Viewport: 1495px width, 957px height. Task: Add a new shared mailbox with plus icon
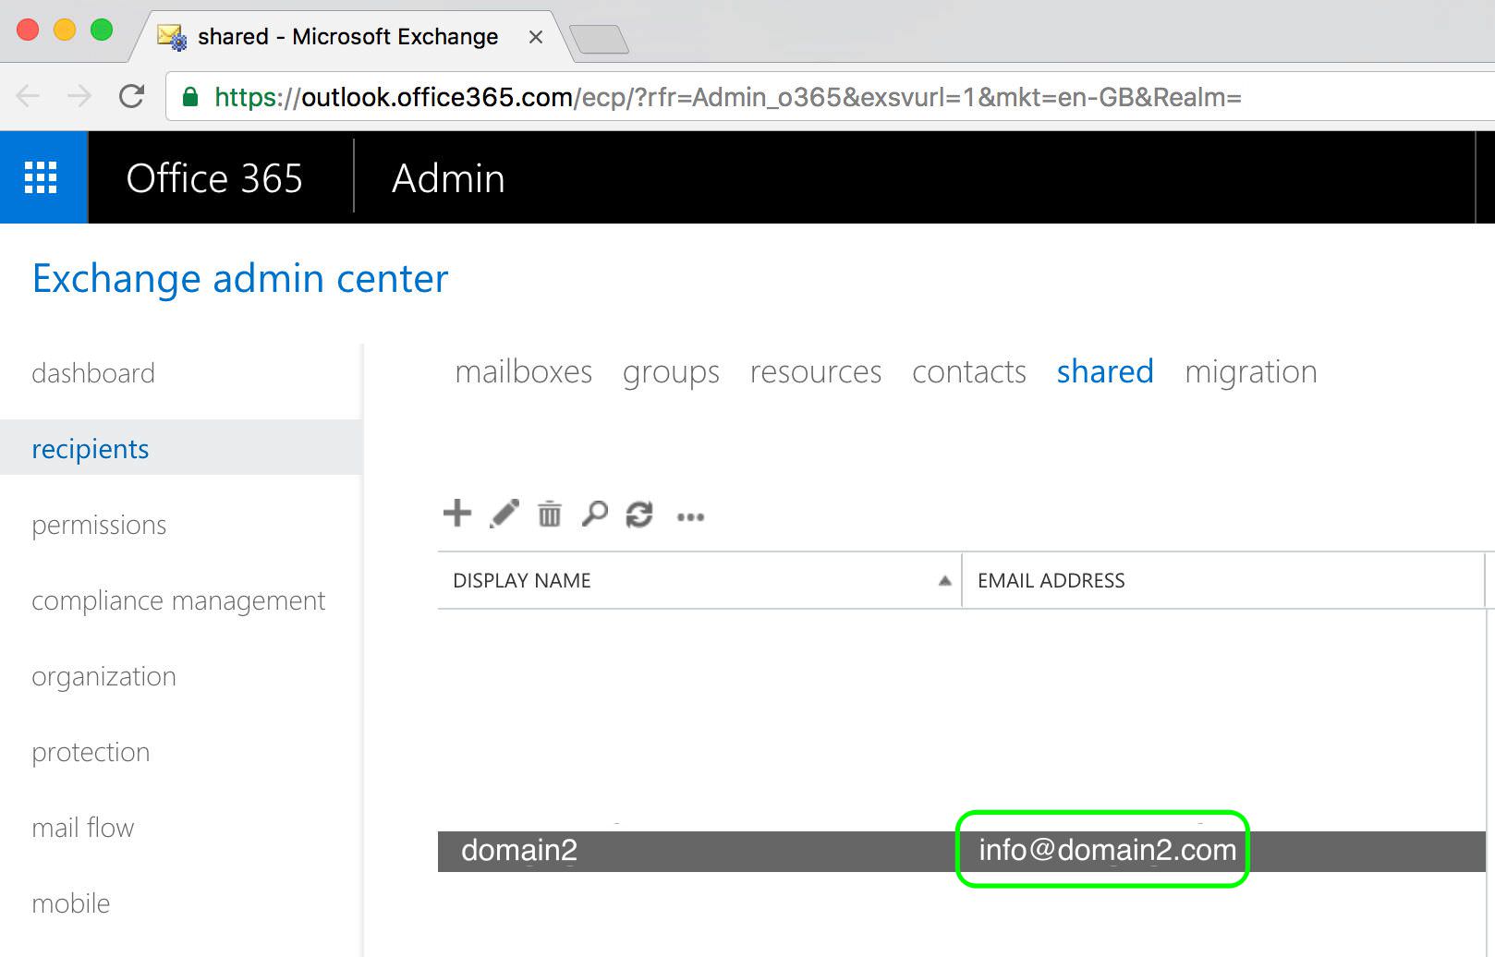tap(457, 513)
